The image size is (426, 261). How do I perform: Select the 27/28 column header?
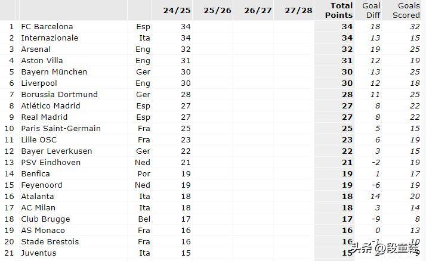tap(298, 11)
